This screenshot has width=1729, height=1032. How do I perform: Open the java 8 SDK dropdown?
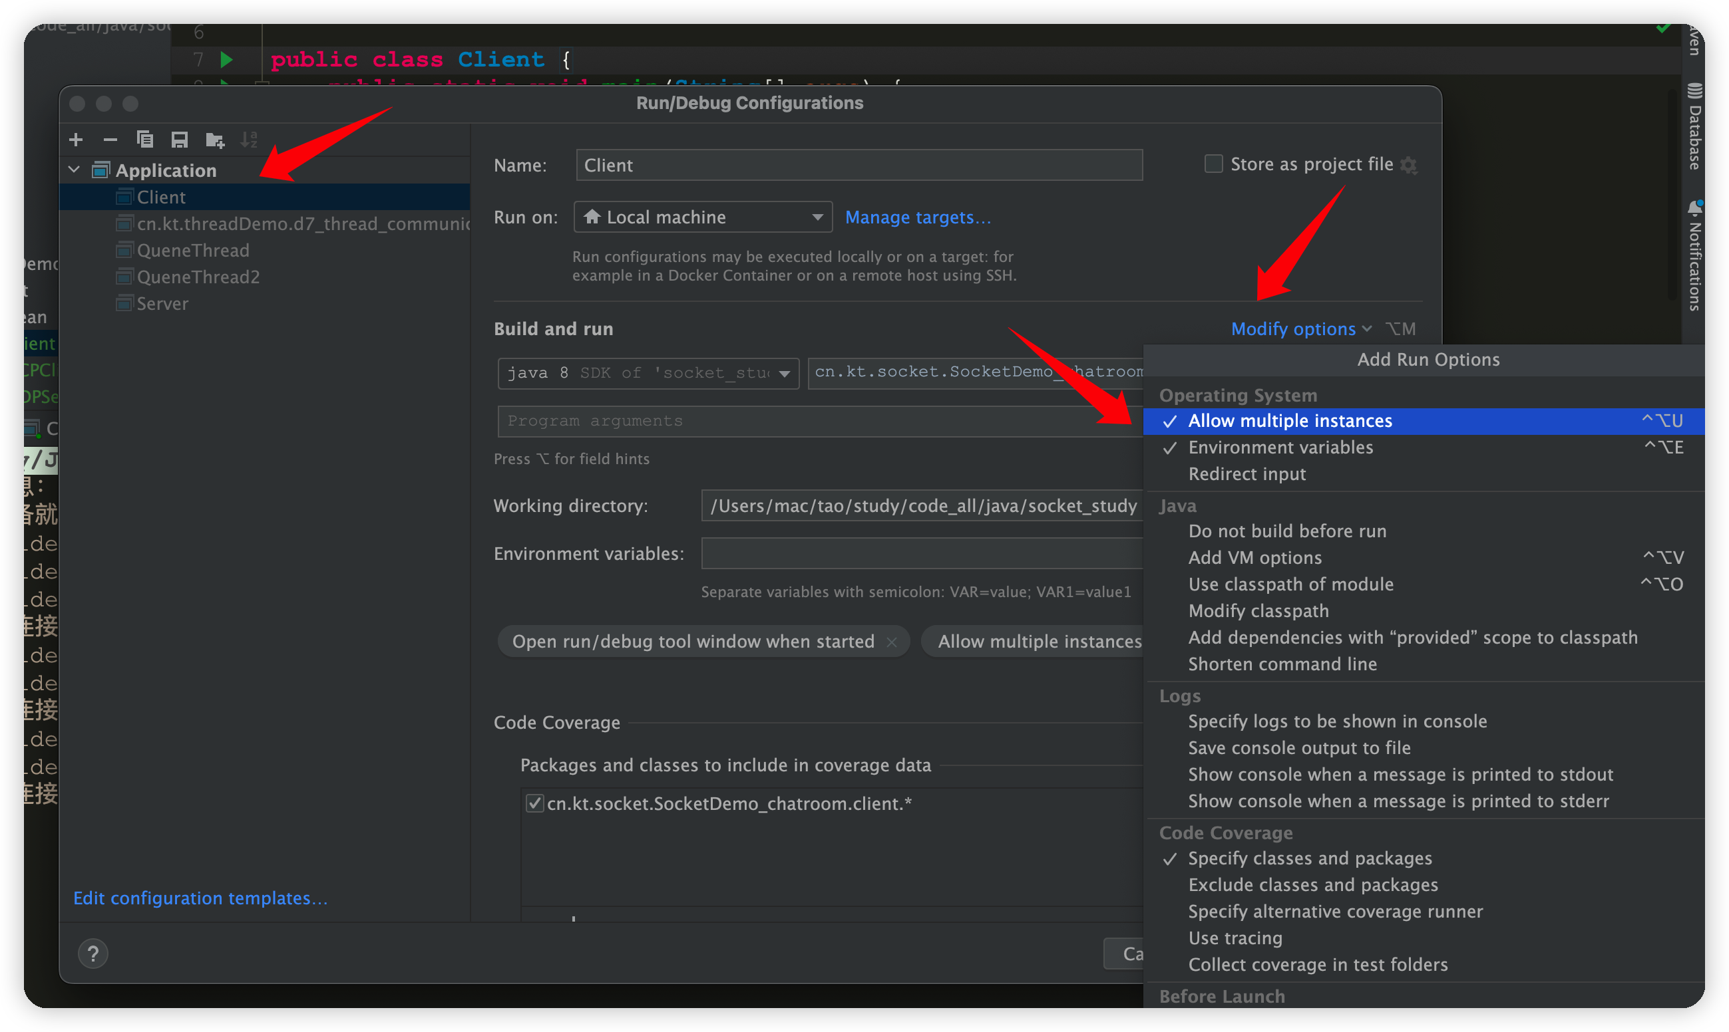[648, 374]
